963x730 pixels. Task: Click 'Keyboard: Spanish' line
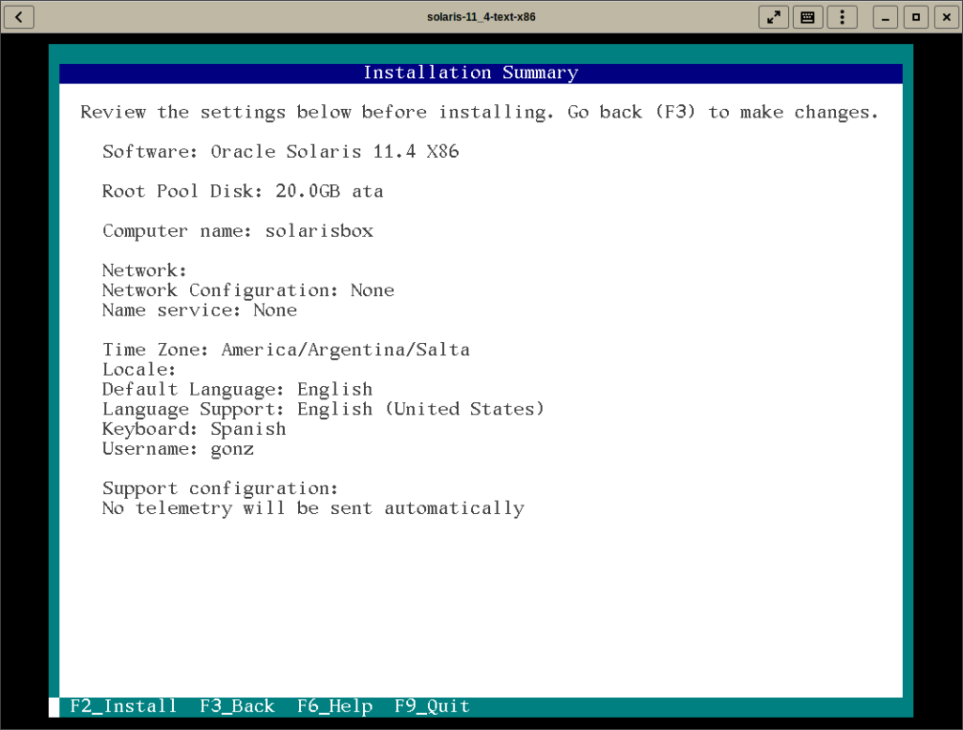194,429
